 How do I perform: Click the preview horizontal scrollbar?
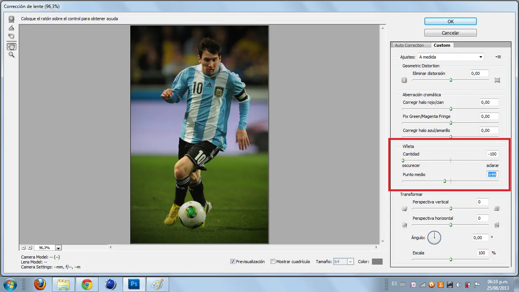click(243, 248)
